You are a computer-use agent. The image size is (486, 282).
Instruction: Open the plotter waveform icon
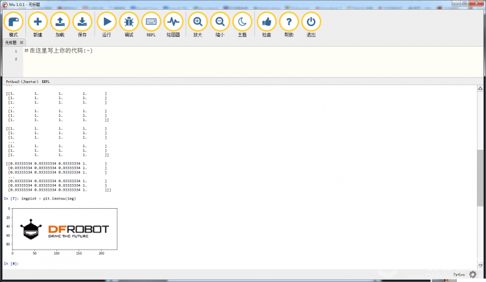tap(173, 25)
